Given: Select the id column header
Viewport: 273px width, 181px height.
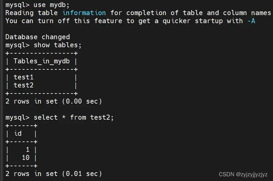Looking at the screenshot, I should (18, 133).
